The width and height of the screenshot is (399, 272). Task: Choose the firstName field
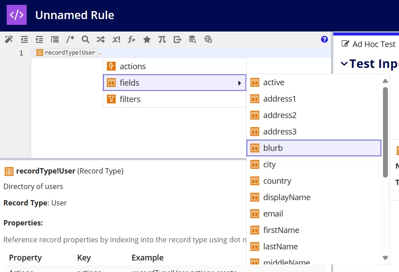(x=314, y=230)
